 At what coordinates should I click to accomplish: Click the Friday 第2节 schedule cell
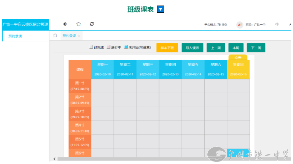click(193, 100)
